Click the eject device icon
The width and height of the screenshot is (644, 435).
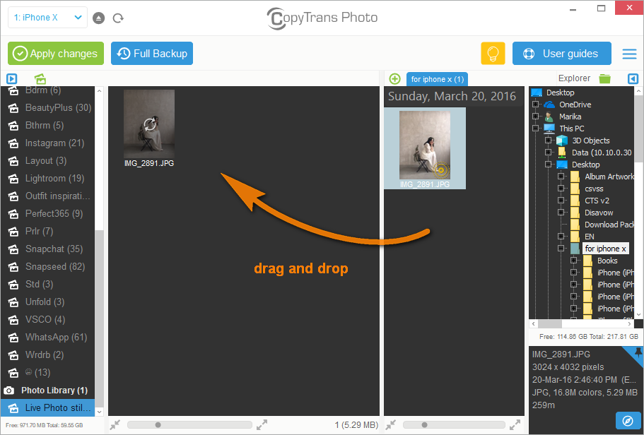click(x=98, y=18)
